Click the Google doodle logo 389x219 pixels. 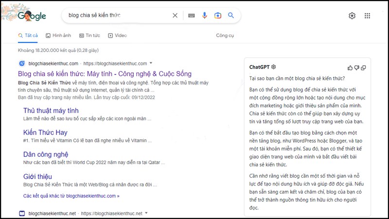(x=32, y=16)
